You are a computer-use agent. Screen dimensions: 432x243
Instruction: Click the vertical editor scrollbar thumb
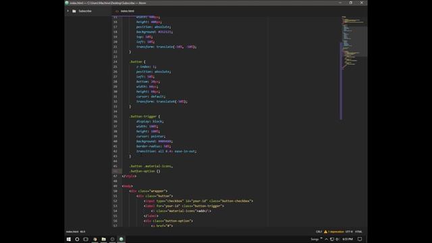(x=341, y=81)
